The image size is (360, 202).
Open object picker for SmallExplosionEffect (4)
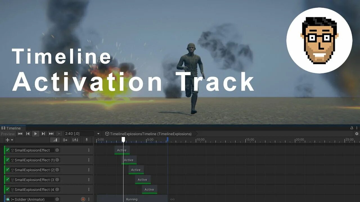(57, 189)
